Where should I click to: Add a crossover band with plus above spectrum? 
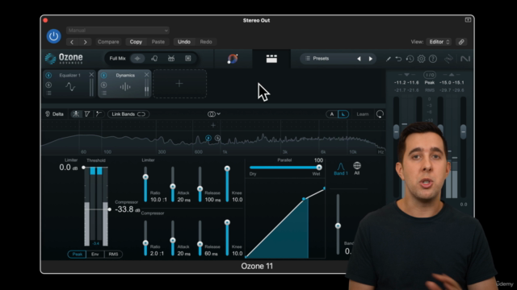pos(213,126)
